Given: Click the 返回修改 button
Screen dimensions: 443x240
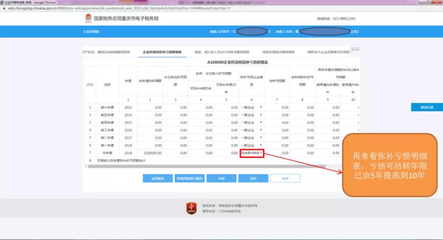Looking at the screenshot, I should pos(158,179).
